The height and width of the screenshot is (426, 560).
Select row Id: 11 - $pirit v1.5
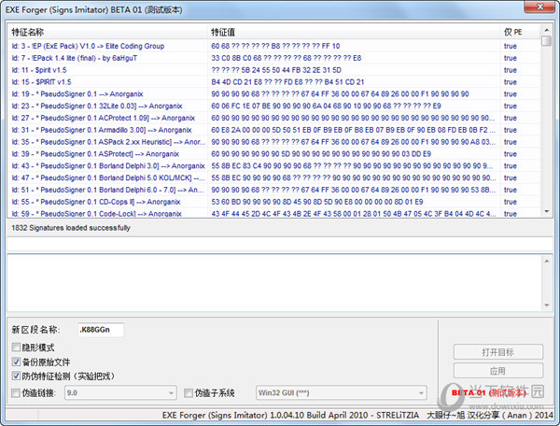[273, 70]
